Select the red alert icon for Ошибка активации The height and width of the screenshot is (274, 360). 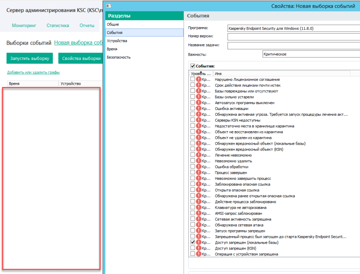[x=199, y=109]
